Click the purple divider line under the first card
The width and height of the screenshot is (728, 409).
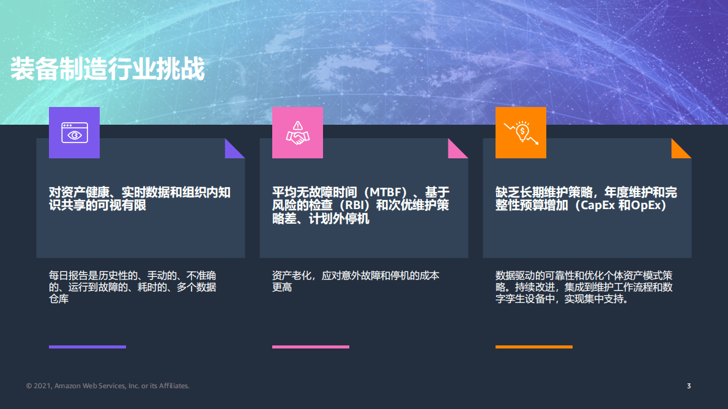click(x=86, y=347)
